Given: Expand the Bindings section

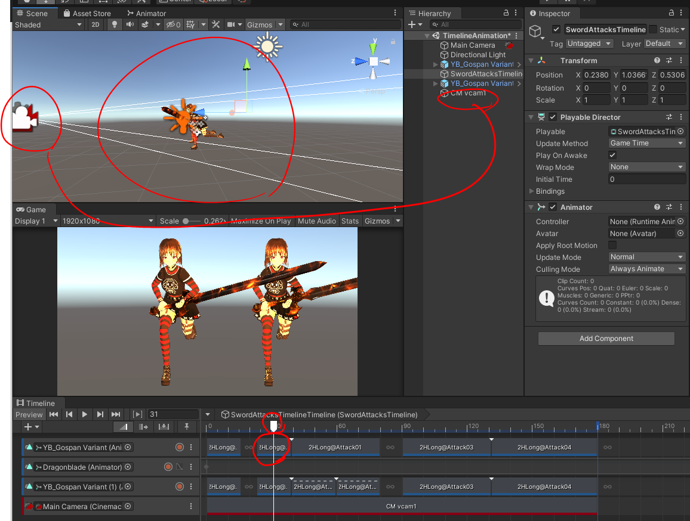Looking at the screenshot, I should 532,191.
